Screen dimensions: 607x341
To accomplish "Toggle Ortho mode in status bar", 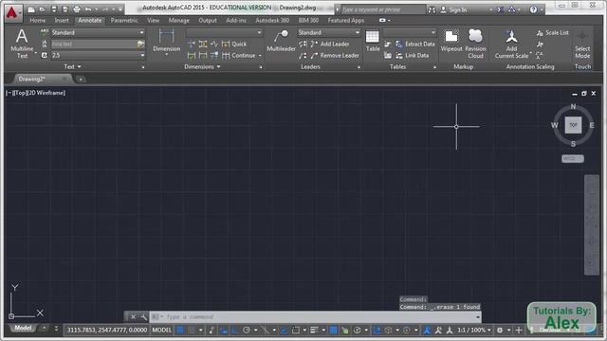I will coord(235,330).
